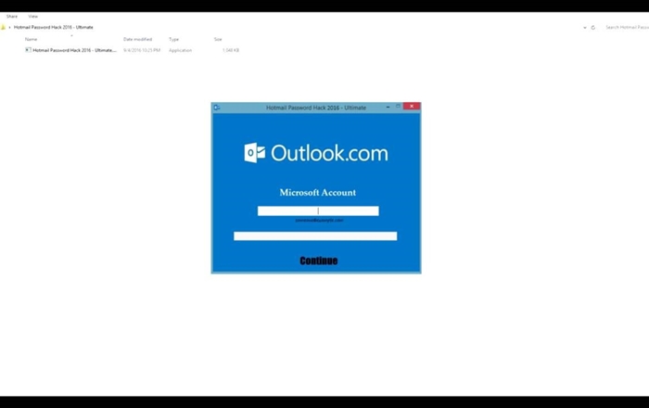Click the 1,048 KB size cell
This screenshot has height=408, width=649.
pyautogui.click(x=231, y=50)
